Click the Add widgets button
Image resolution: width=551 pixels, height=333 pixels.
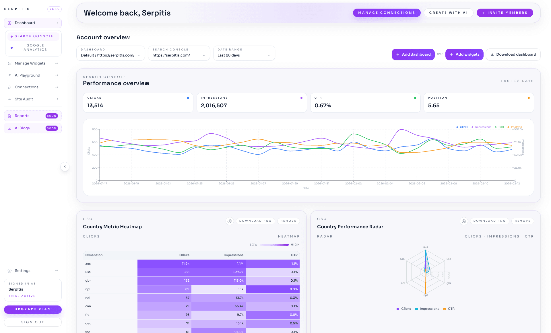pos(464,54)
